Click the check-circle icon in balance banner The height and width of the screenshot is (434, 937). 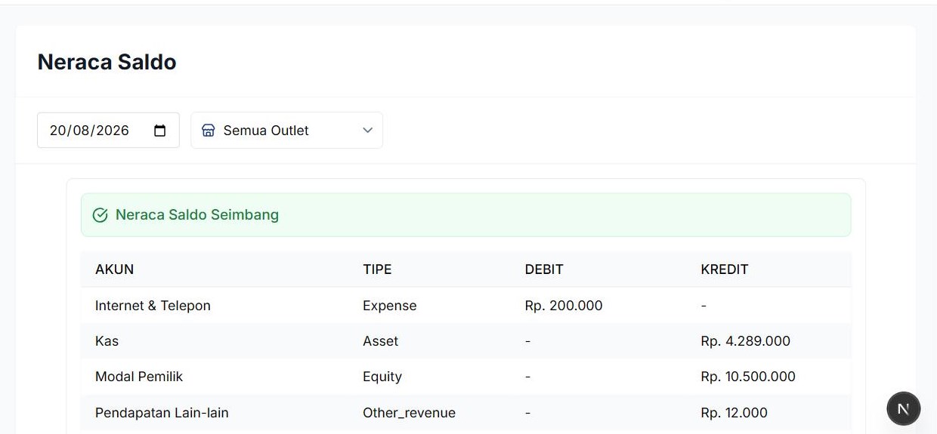(x=100, y=215)
